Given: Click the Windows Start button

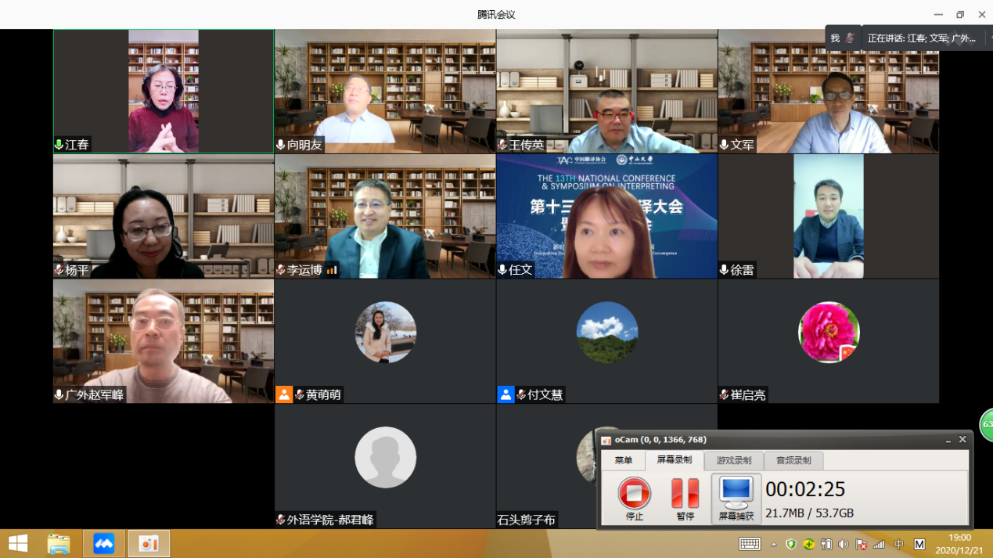Looking at the screenshot, I should pos(17,543).
